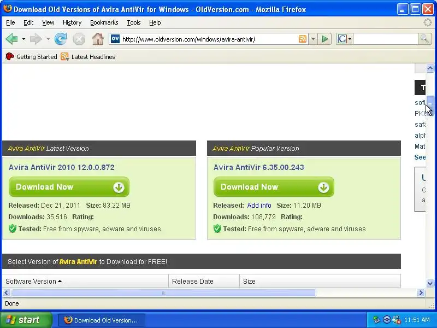Click the first system tray icon
This screenshot has width=437, height=328.
click(377, 320)
